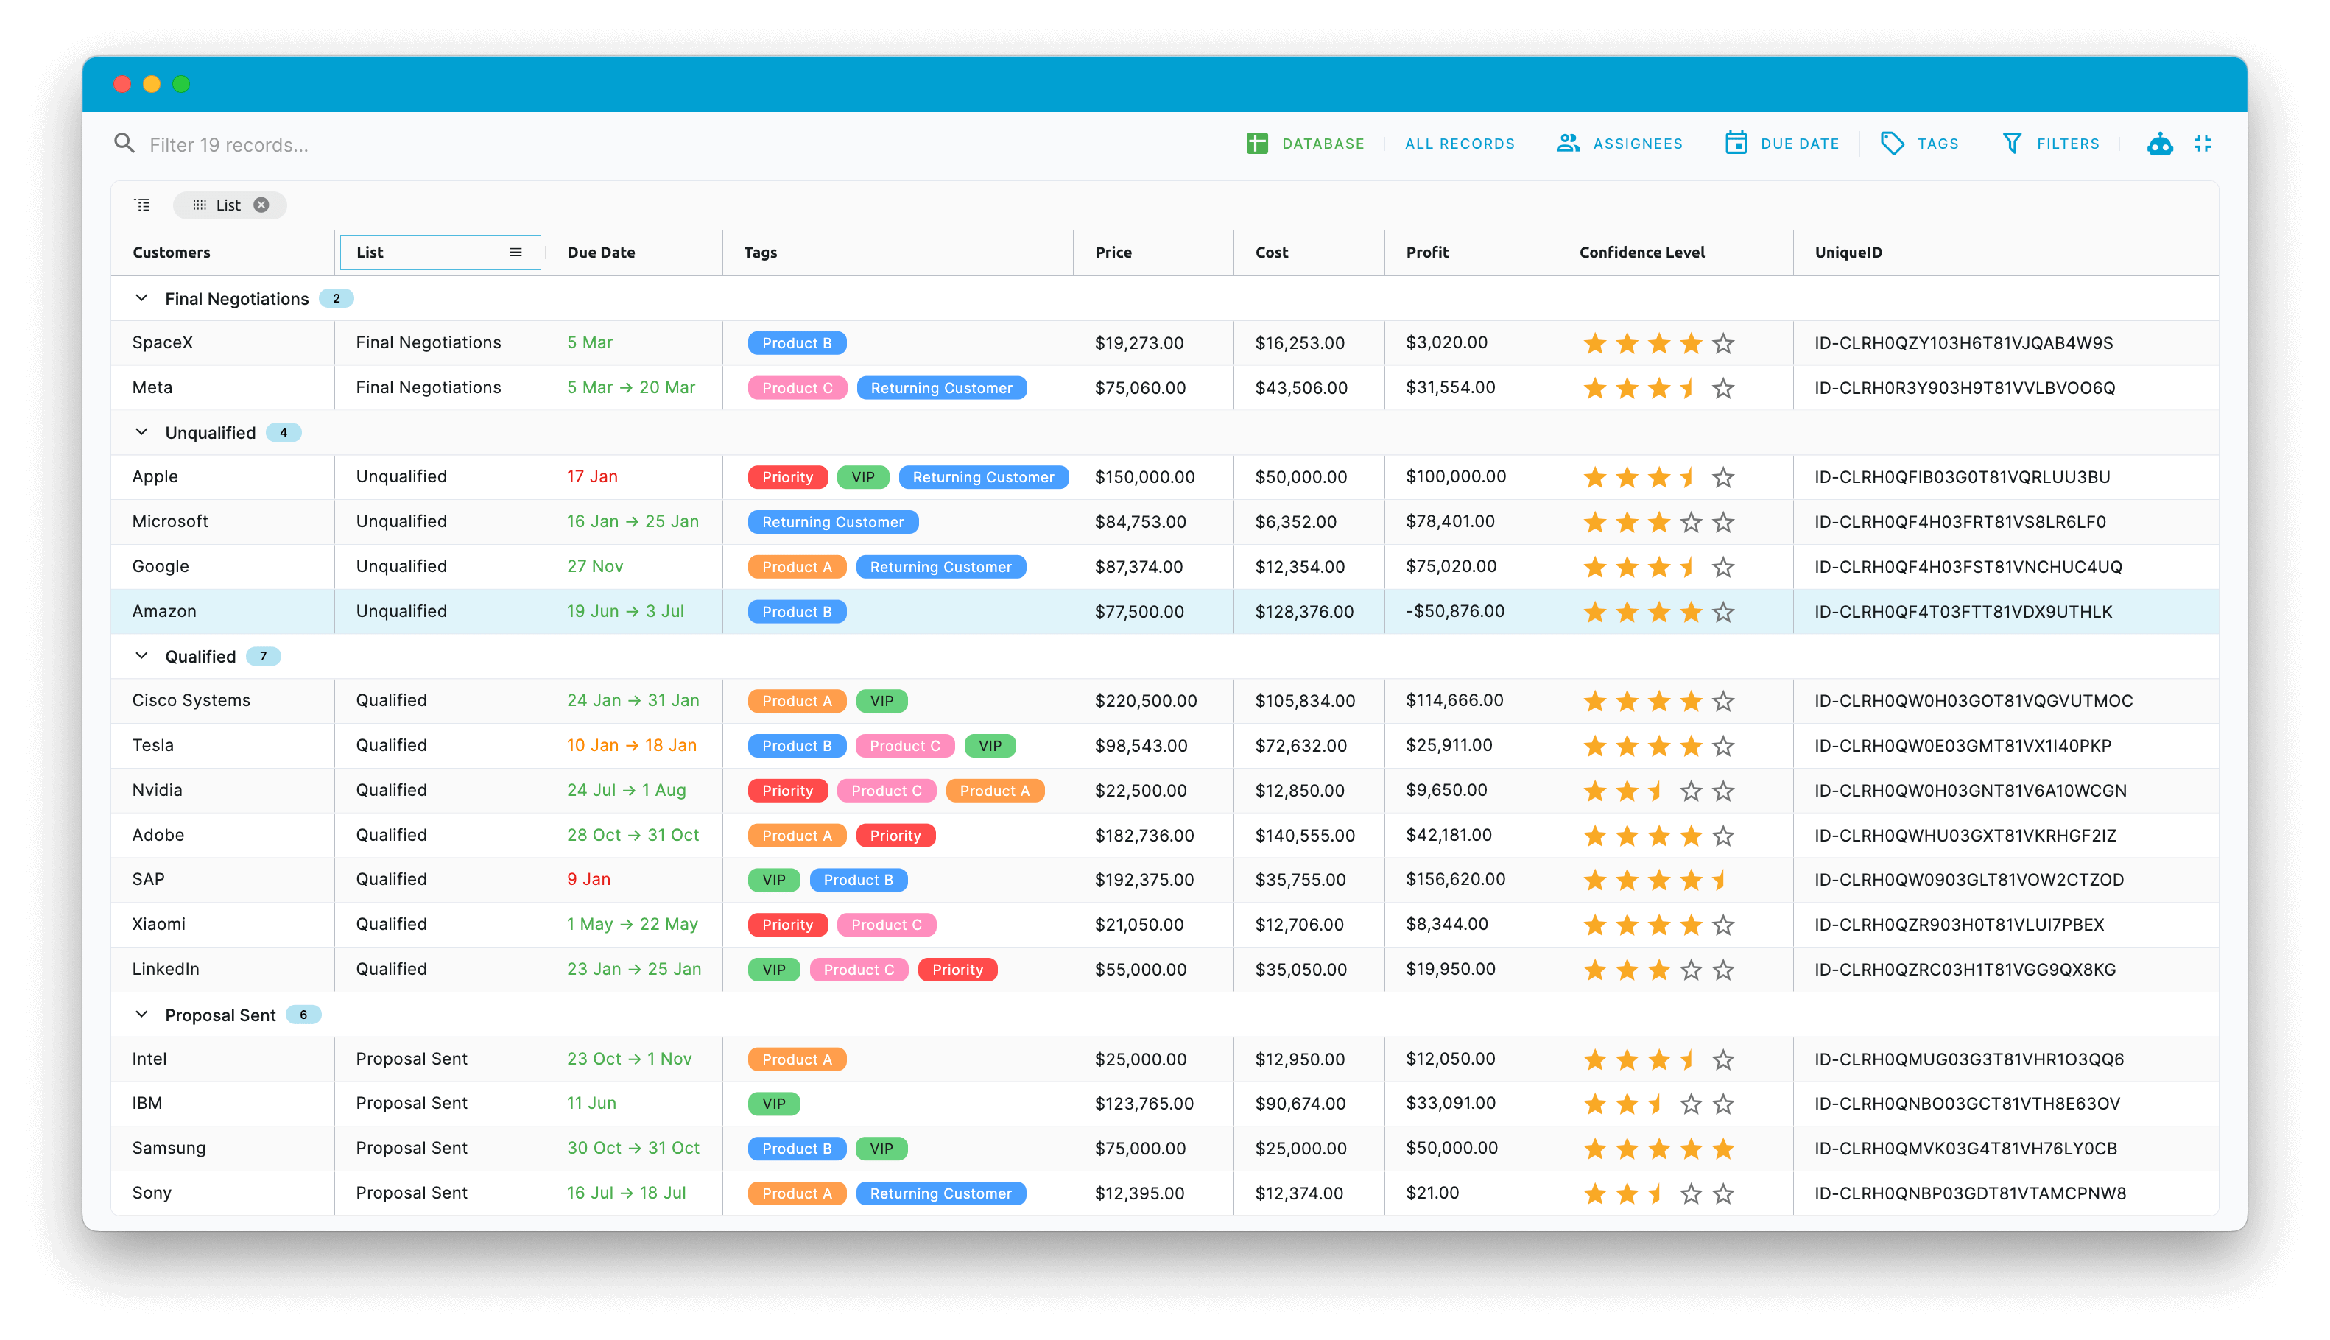Remove the List grouping chip

(261, 205)
